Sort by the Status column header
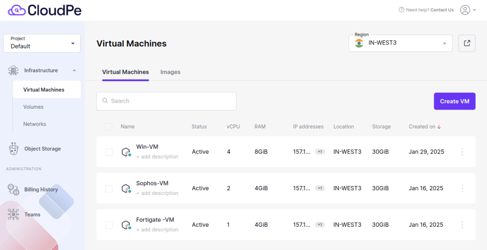 click(199, 127)
